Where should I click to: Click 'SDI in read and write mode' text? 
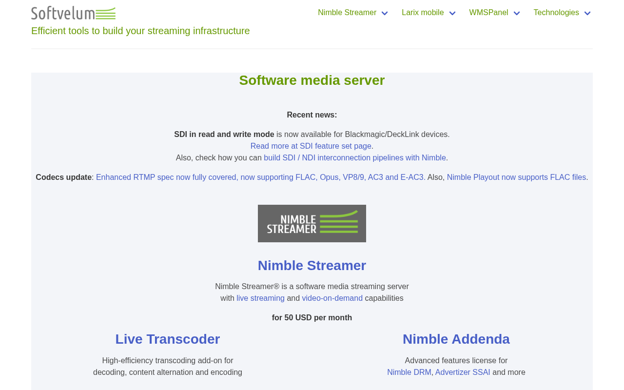[x=224, y=135]
